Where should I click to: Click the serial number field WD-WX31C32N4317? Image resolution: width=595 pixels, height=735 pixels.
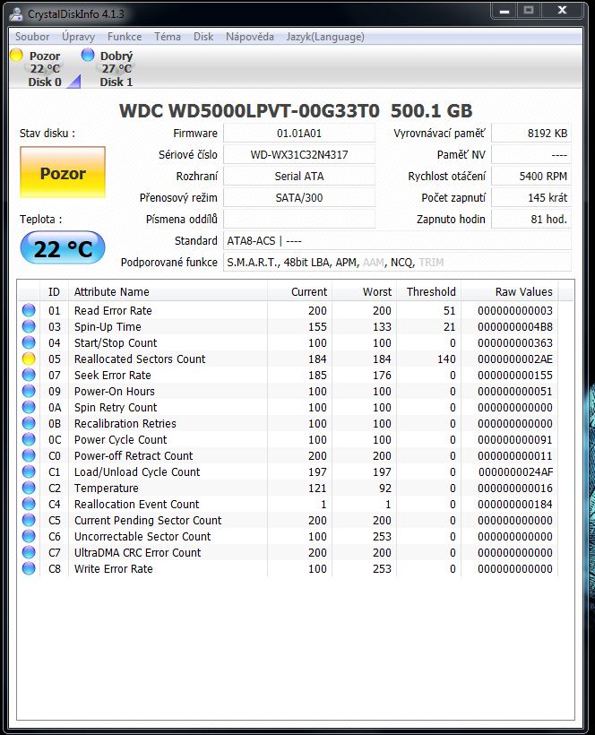(299, 155)
